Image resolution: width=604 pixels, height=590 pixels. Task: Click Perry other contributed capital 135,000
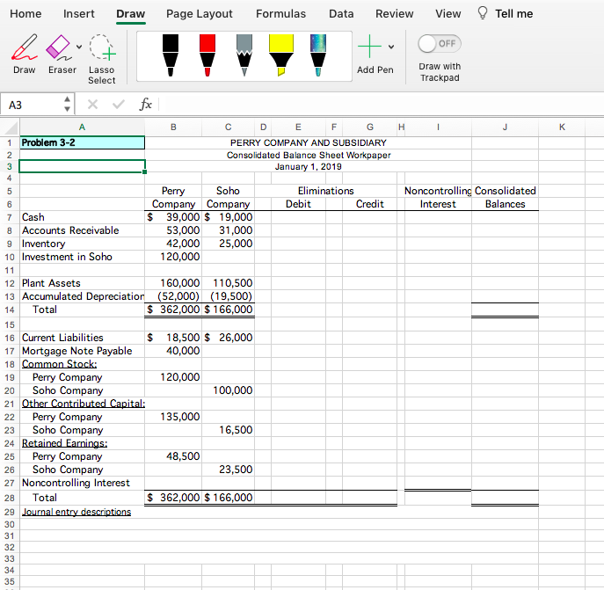pyautogui.click(x=173, y=417)
